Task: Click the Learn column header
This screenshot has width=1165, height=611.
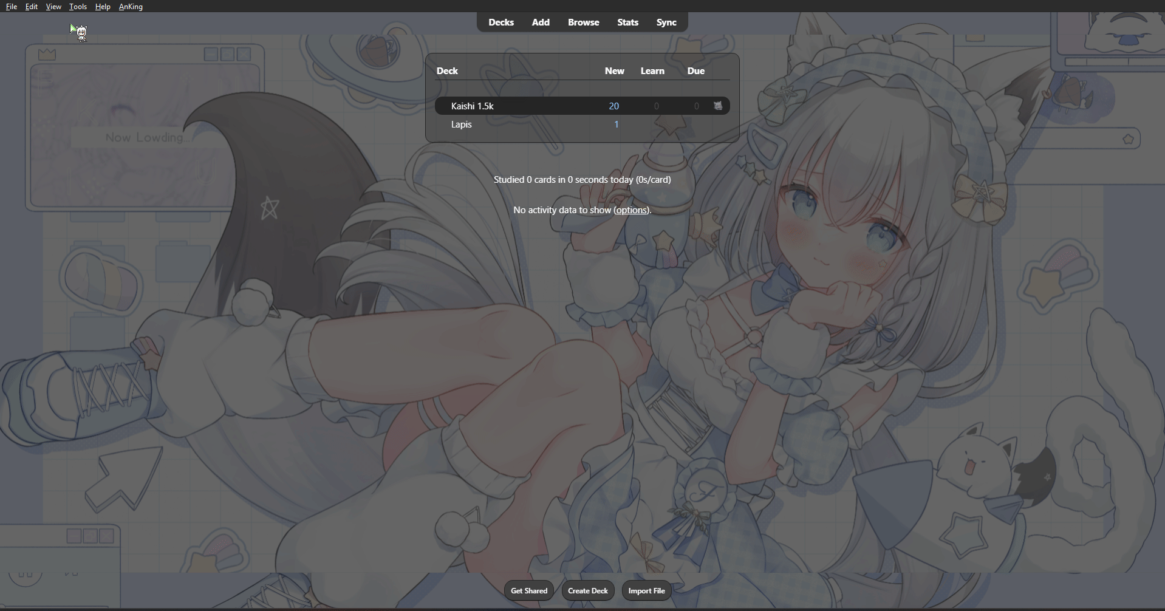Action: tap(652, 71)
